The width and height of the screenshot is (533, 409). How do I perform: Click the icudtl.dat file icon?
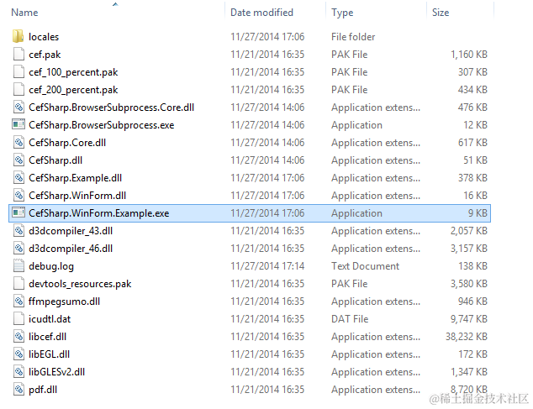click(x=18, y=319)
